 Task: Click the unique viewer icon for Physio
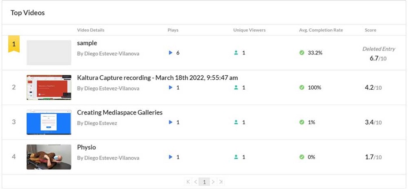pyautogui.click(x=236, y=157)
